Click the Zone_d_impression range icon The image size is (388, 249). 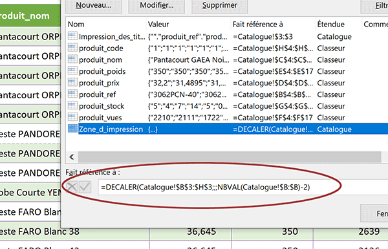pyautogui.click(x=72, y=129)
